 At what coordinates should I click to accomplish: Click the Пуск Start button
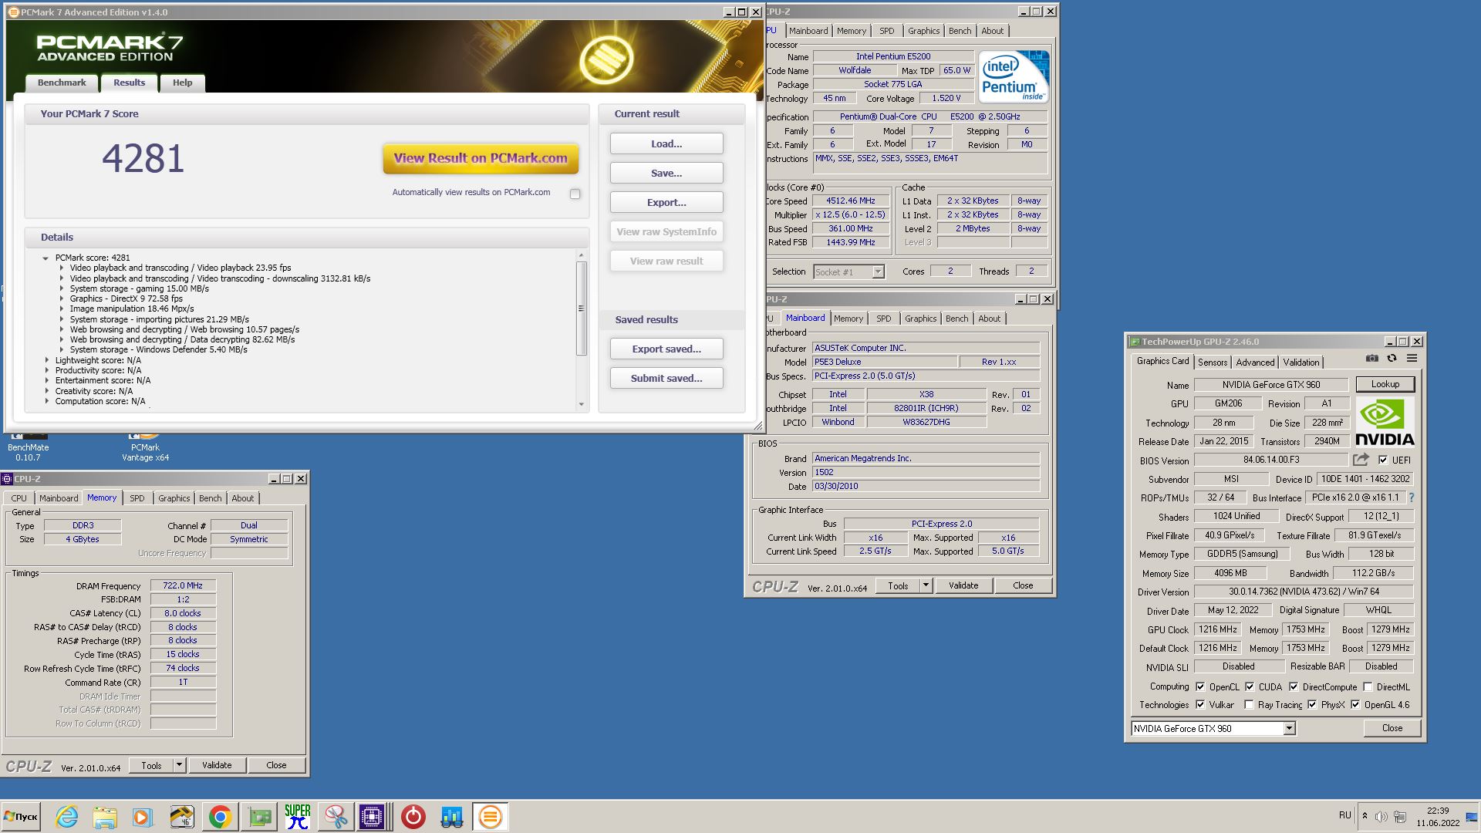coord(21,817)
